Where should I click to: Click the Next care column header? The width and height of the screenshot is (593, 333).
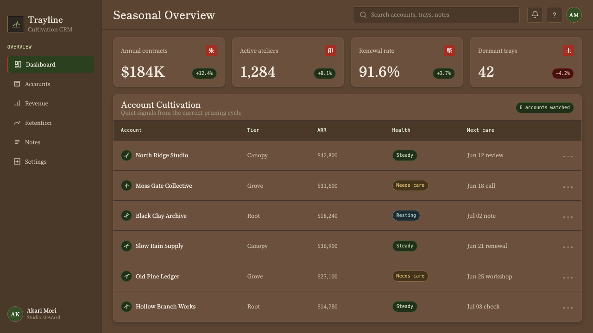coord(480,130)
